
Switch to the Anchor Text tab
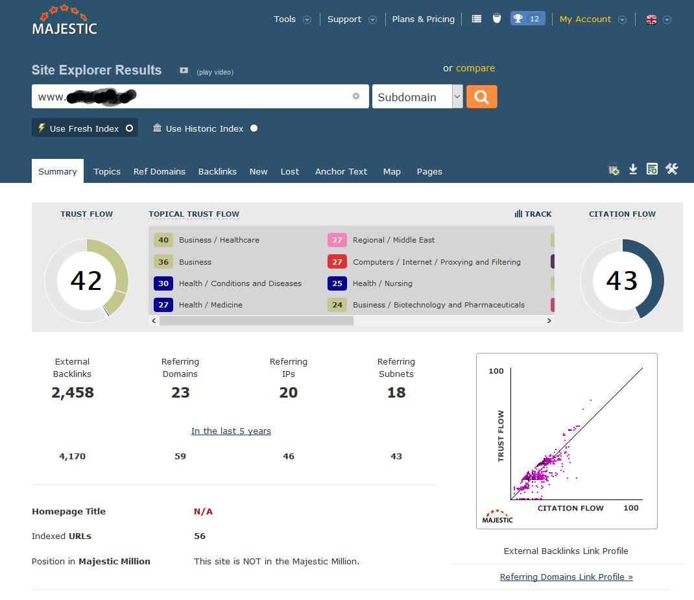pos(341,171)
